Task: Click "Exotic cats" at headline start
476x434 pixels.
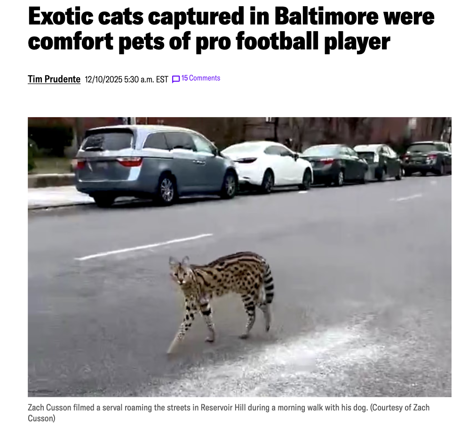Action: (x=86, y=16)
